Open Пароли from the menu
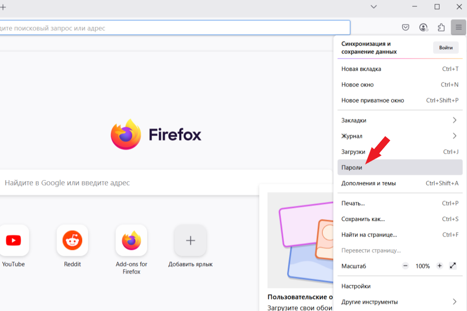 click(400, 168)
